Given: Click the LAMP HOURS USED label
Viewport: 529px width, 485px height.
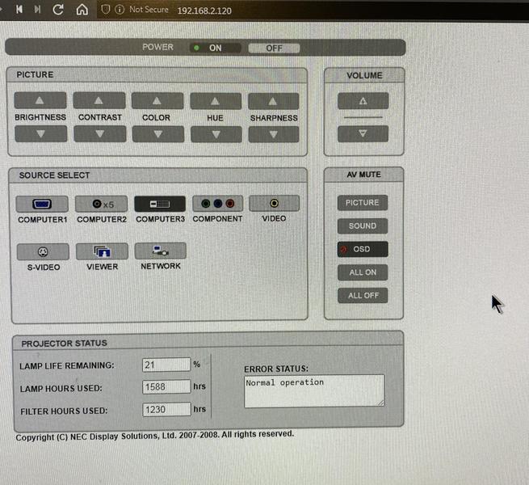Looking at the screenshot, I should (61, 389).
